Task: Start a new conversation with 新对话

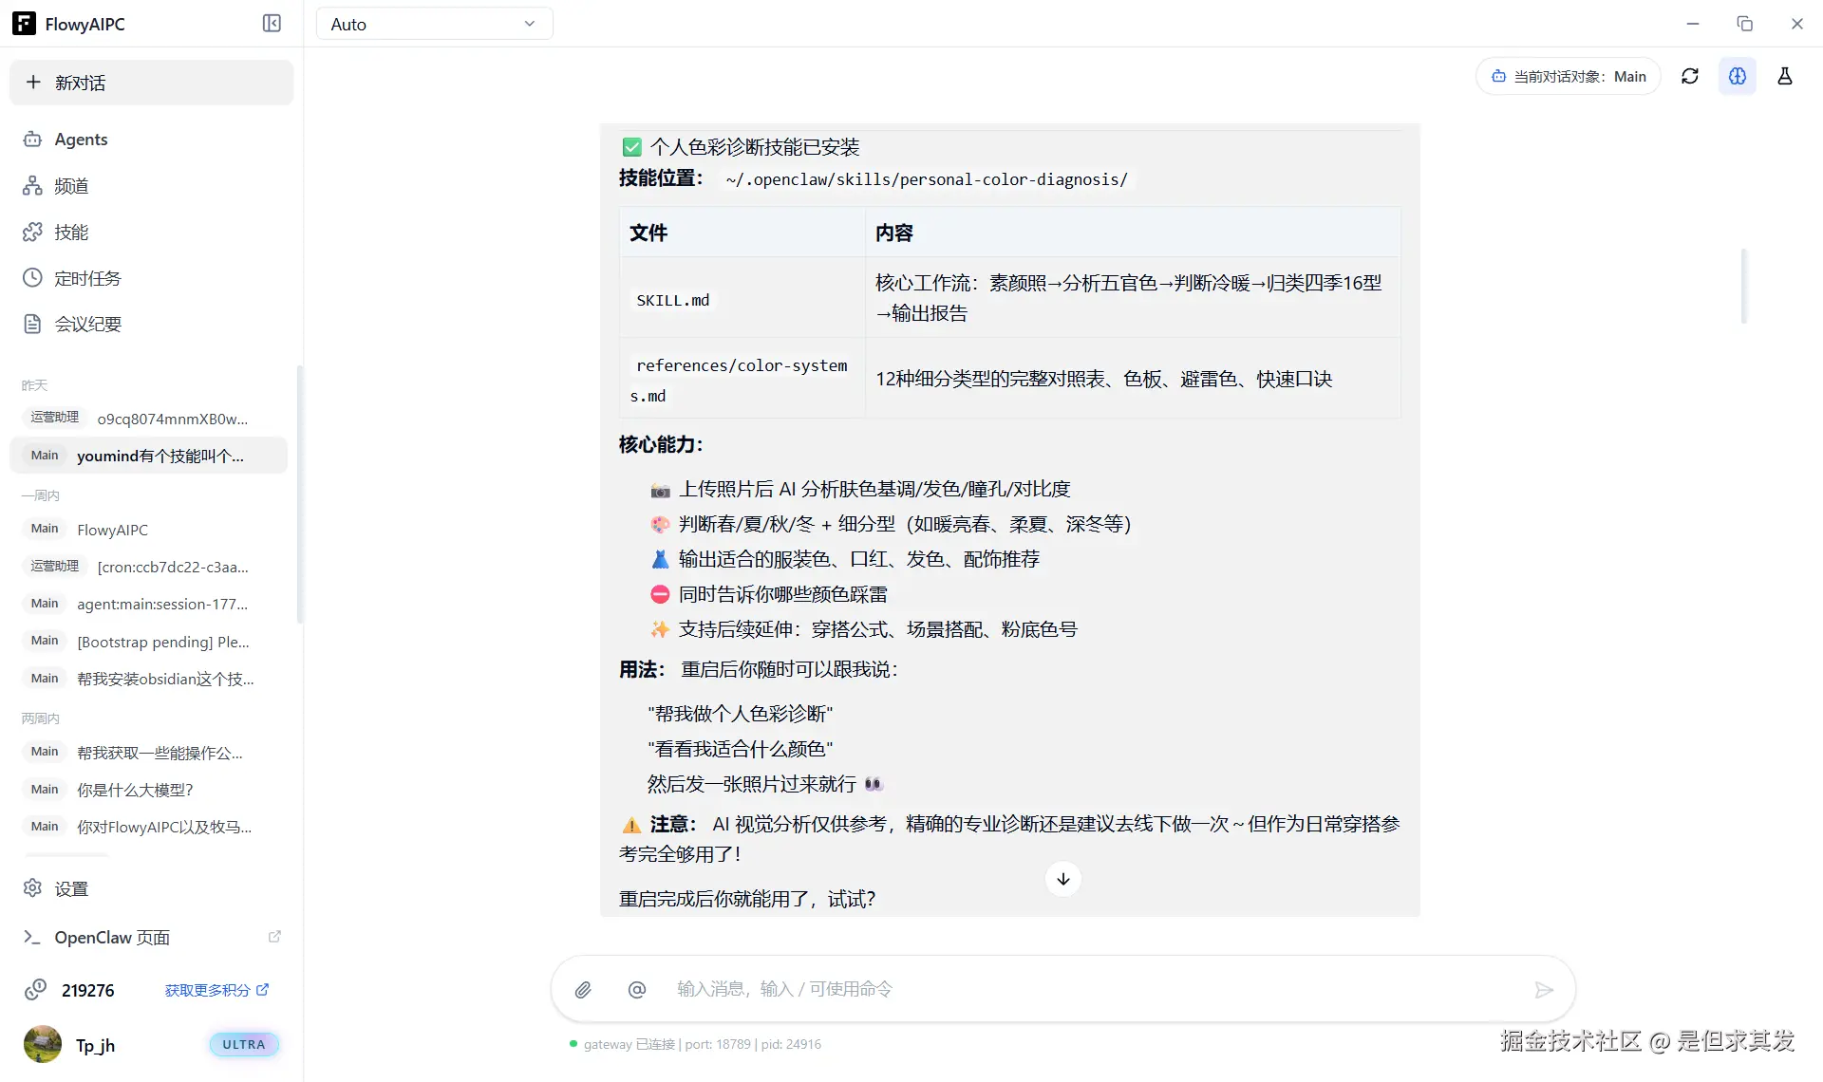Action: [151, 83]
